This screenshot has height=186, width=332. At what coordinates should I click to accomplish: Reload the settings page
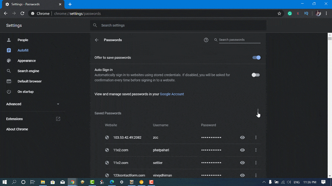click(x=22, y=14)
